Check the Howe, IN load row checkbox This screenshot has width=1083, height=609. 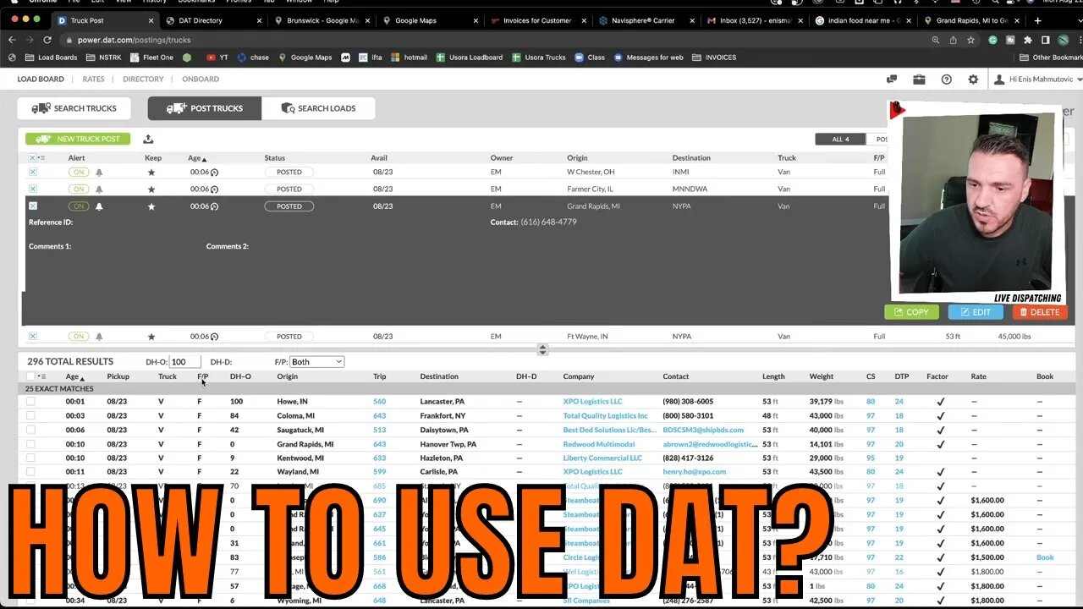coord(30,402)
